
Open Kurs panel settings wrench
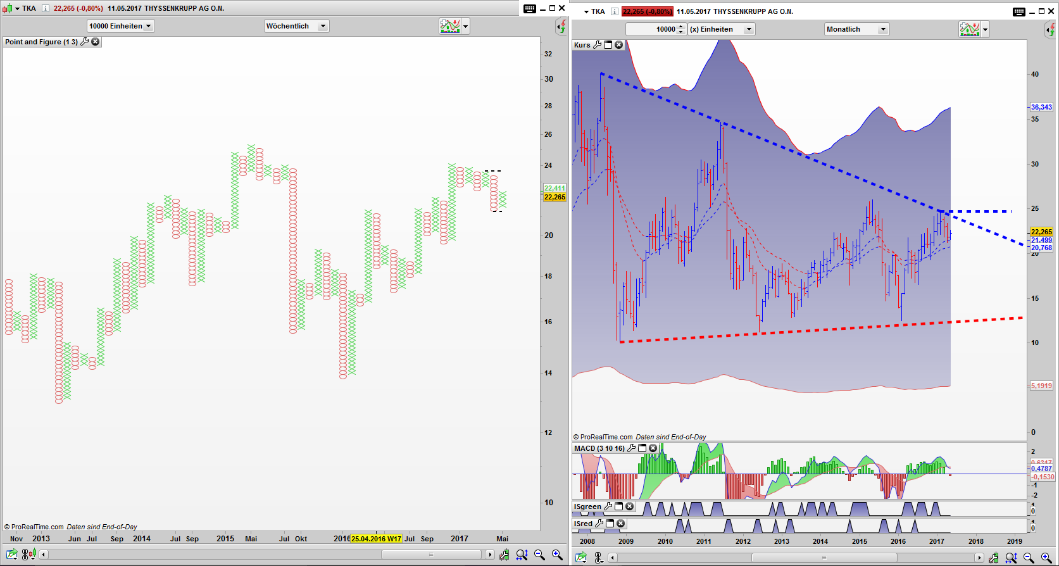pyautogui.click(x=597, y=45)
